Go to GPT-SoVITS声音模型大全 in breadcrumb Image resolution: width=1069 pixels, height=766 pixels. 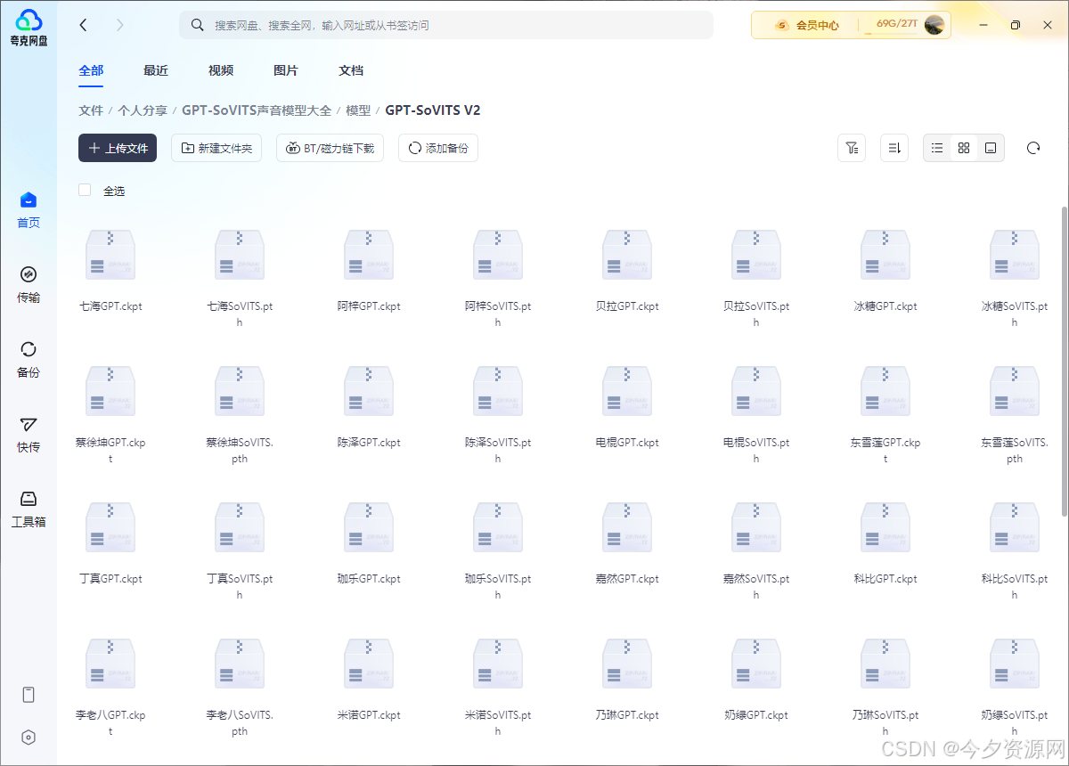(x=257, y=110)
